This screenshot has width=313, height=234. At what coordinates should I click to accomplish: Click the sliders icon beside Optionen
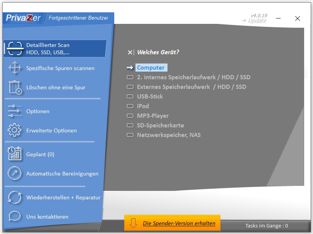coord(15,111)
